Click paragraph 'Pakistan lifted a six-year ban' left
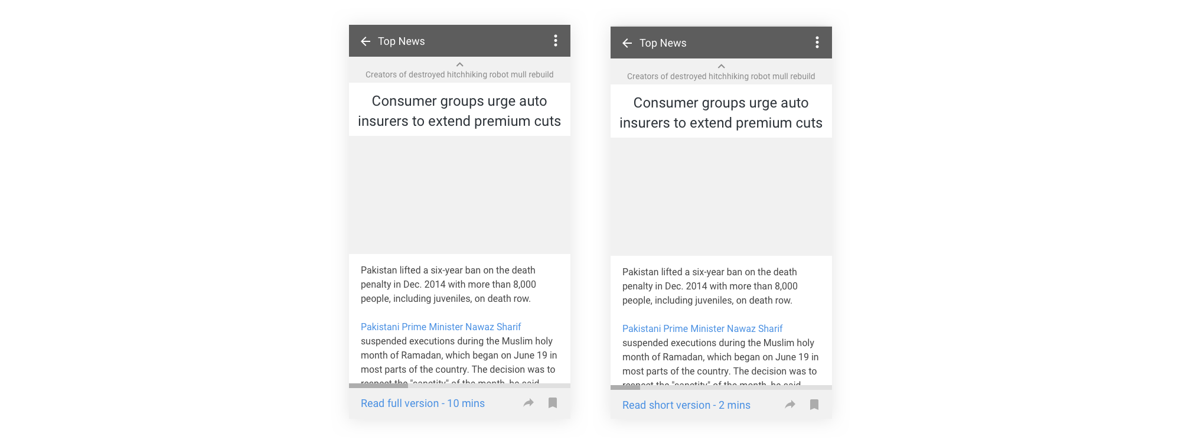This screenshot has width=1181, height=443. pos(449,284)
